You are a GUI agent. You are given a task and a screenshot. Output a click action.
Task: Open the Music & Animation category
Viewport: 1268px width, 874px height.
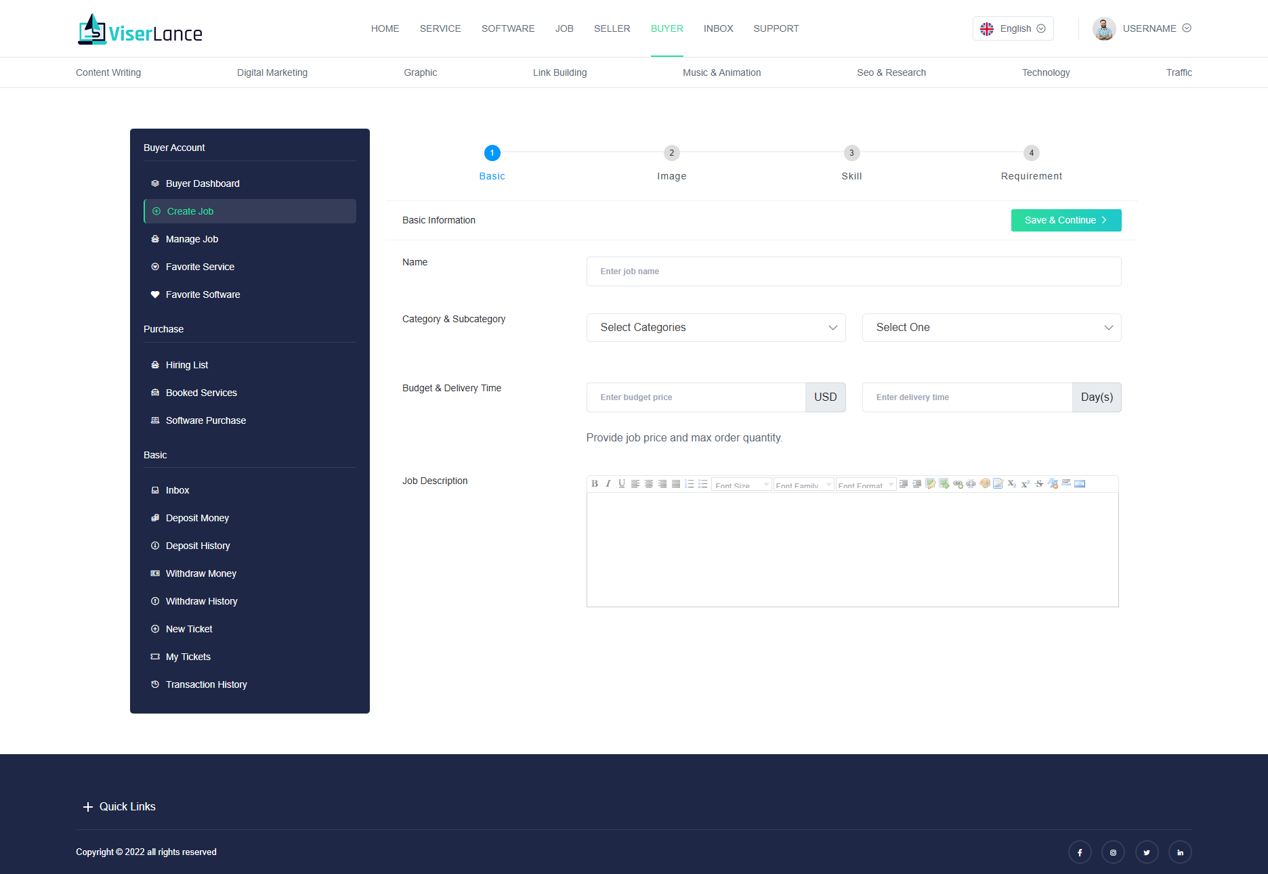coord(722,72)
